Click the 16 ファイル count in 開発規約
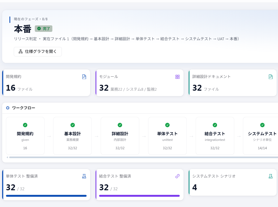Image resolution: width=278 pixels, height=207 pixels. pos(19,88)
